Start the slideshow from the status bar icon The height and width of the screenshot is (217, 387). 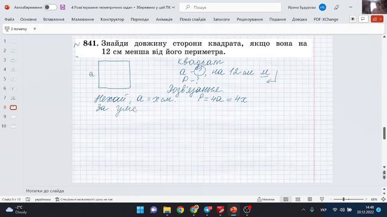tap(322, 200)
